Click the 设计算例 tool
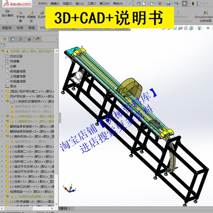 (x=7, y=13)
